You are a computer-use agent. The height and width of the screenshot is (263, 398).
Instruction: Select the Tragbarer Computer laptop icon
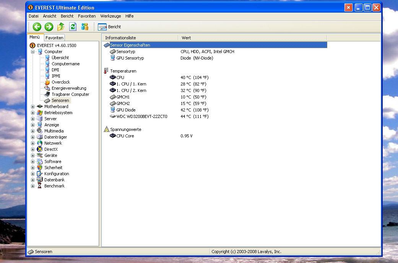(x=47, y=94)
